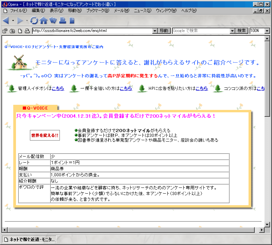Click the 移動 (Go) button
272x245 pixels.
[164, 31]
